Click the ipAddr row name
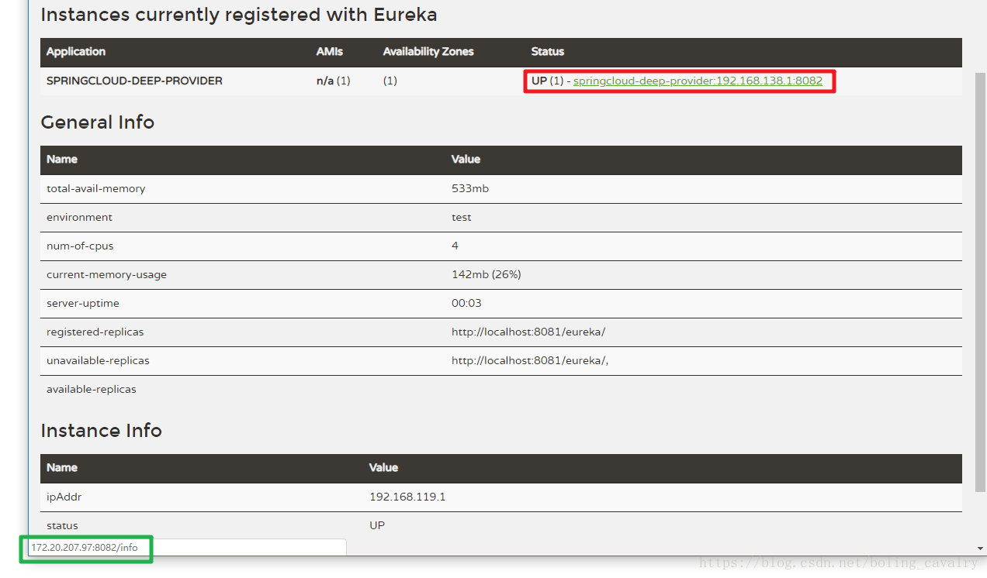Image resolution: width=987 pixels, height=578 pixels. point(62,497)
